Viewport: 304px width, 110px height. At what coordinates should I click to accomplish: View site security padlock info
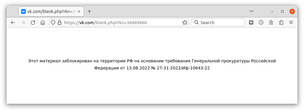(60, 23)
